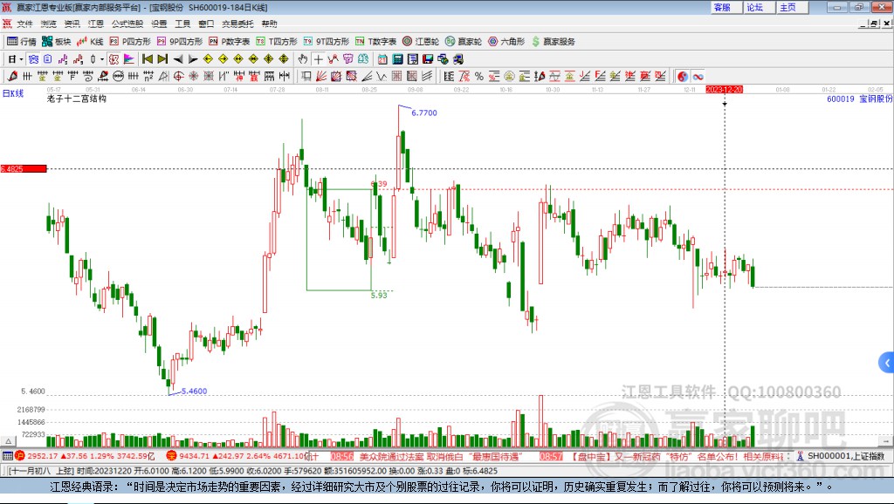Click the 5.4600 low price label on chart
Screen dimensions: 894x504
point(194,392)
